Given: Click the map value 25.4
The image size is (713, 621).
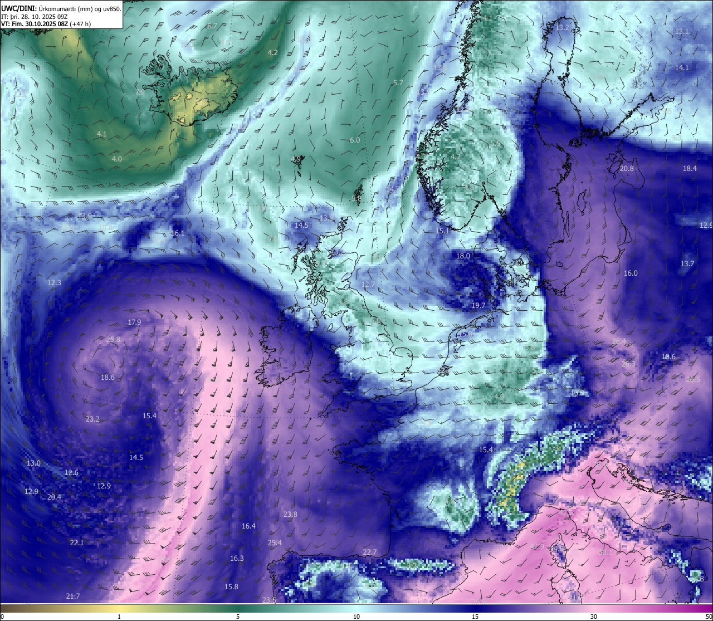Looking at the screenshot, I should point(275,542).
